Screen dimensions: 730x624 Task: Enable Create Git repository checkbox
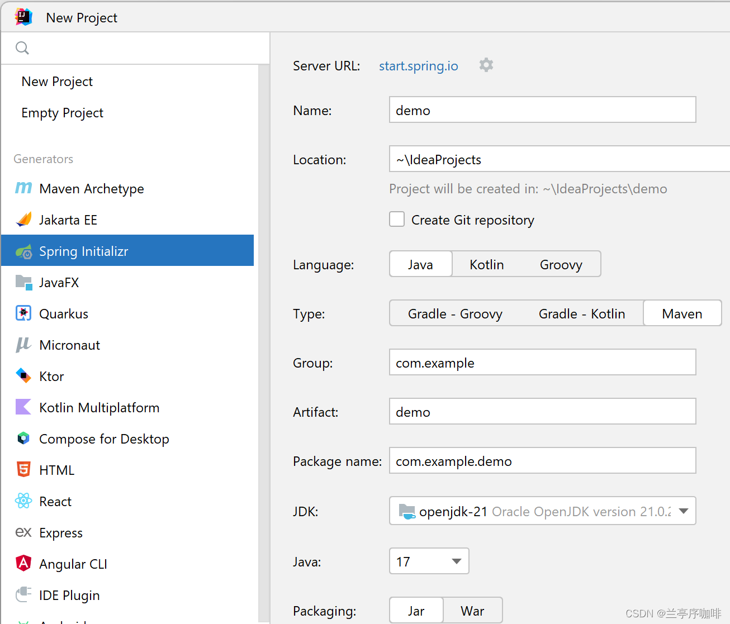(x=397, y=219)
